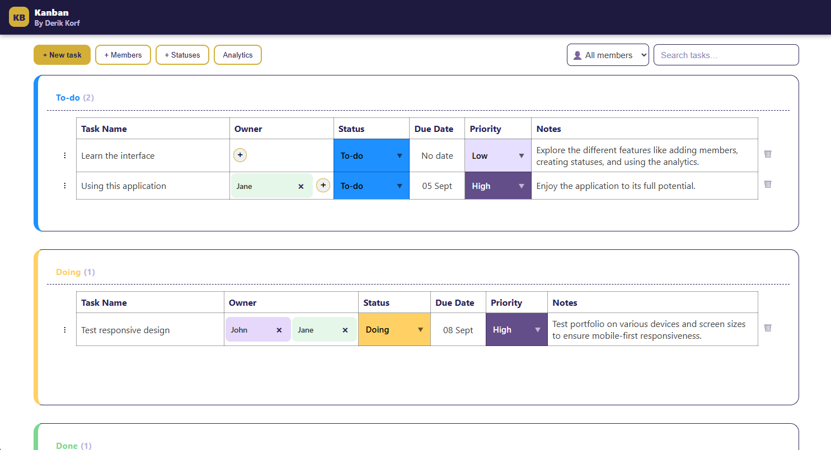
Task: Click the John owner chip
Action: [x=258, y=329]
